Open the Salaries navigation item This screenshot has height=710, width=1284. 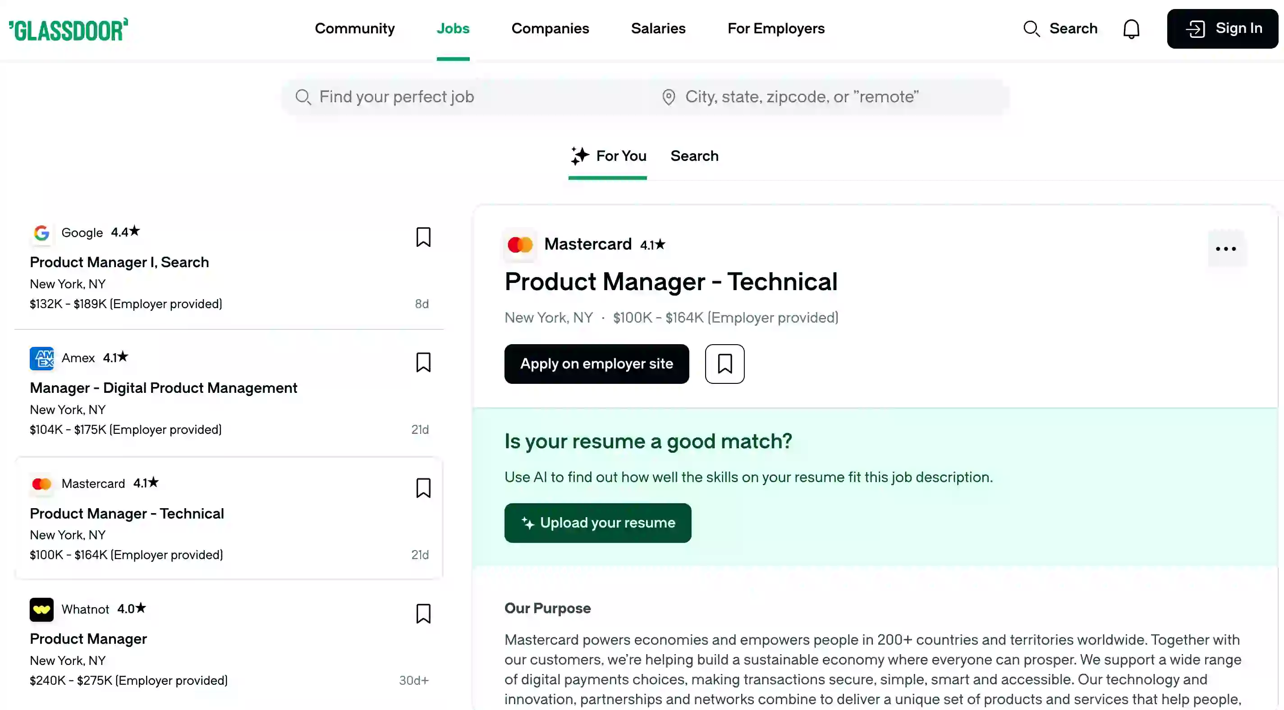pos(658,28)
